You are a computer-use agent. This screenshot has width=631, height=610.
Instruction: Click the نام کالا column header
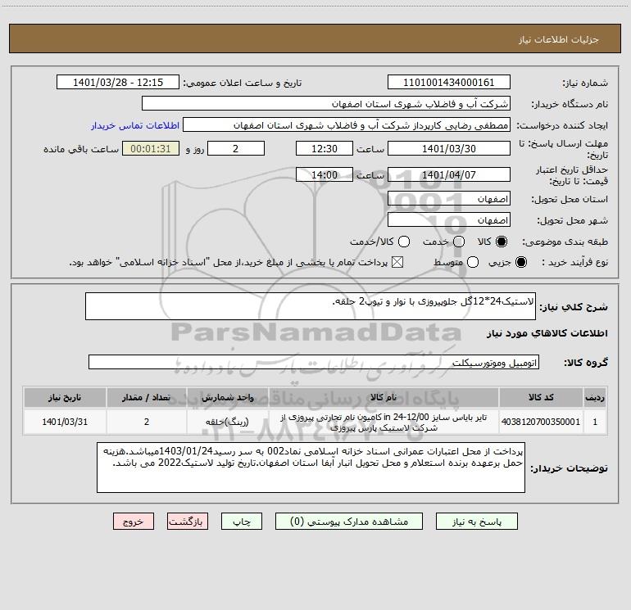pos(384,397)
